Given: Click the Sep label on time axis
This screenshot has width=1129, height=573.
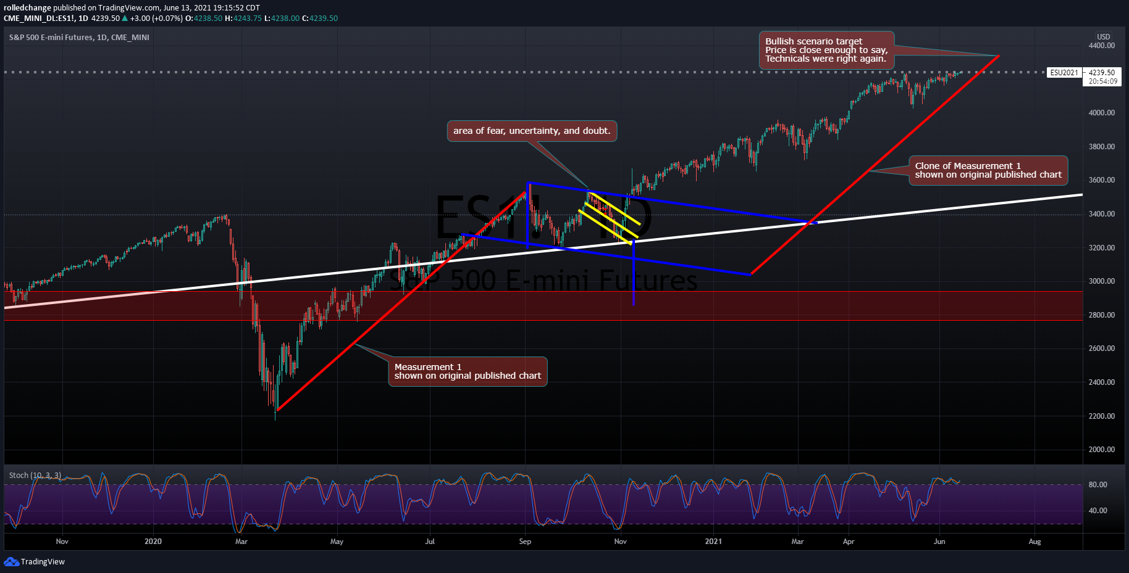Looking at the screenshot, I should coord(525,542).
